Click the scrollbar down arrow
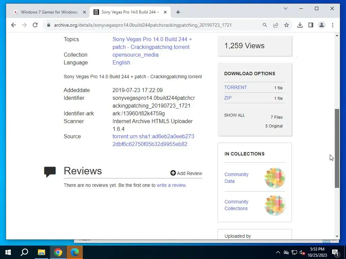This screenshot has height=259, width=346. [337, 236]
